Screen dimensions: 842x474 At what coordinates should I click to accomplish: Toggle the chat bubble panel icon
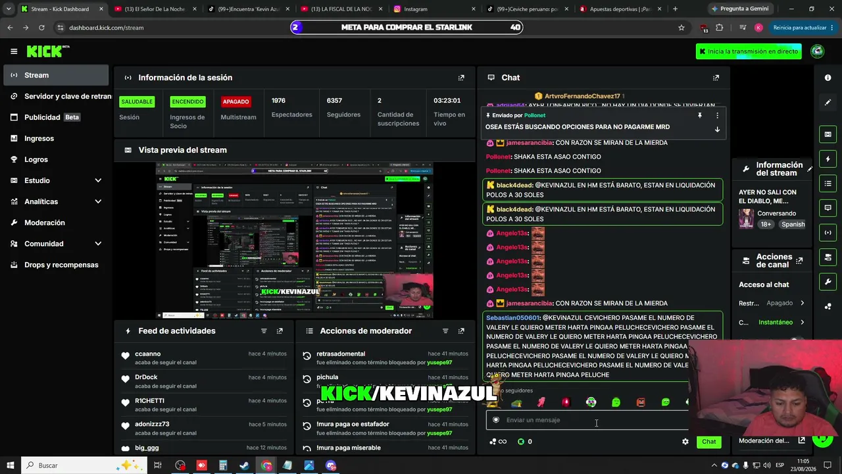pos(828,208)
